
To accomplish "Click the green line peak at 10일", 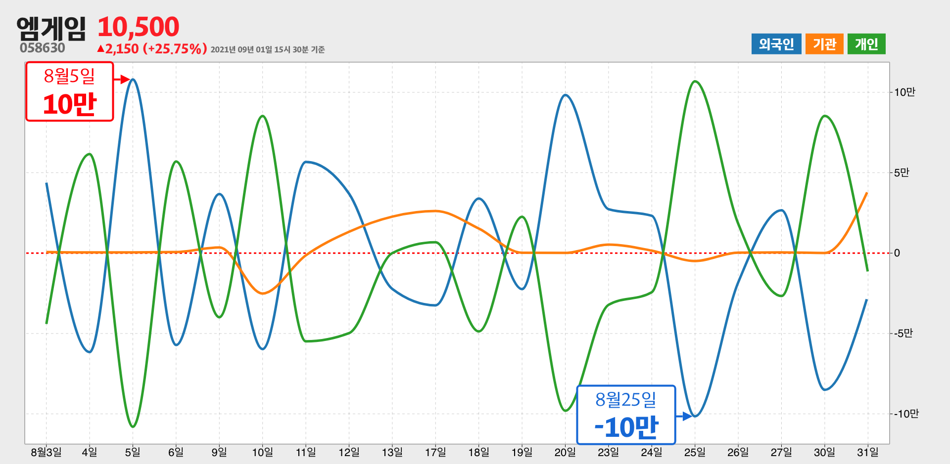I will [262, 116].
